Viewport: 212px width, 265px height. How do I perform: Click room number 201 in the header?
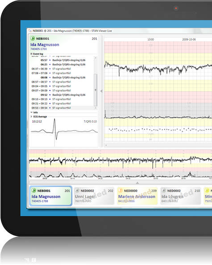pyautogui.click(x=94, y=39)
